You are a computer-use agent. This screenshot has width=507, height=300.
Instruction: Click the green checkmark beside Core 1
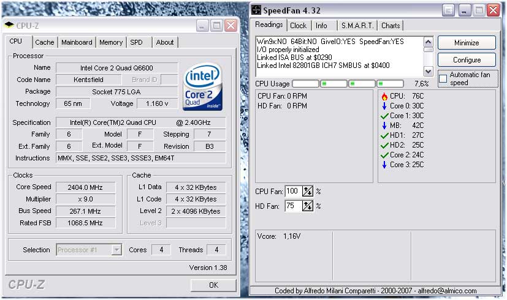[x=384, y=116]
